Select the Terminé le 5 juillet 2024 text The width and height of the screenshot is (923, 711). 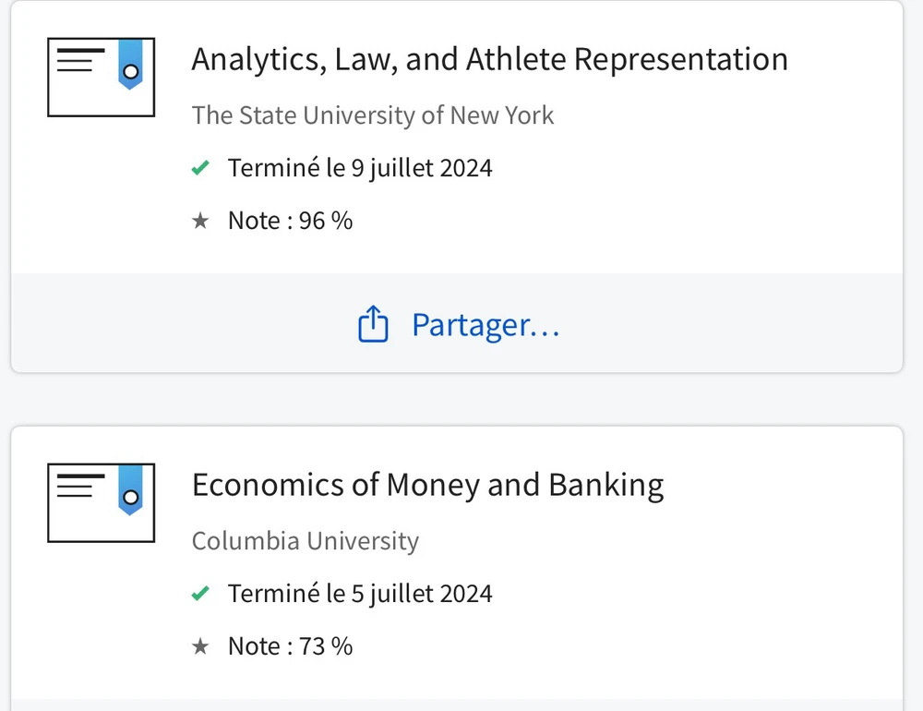(360, 594)
